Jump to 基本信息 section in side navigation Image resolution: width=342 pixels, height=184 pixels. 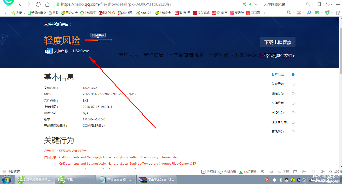tap(278, 74)
